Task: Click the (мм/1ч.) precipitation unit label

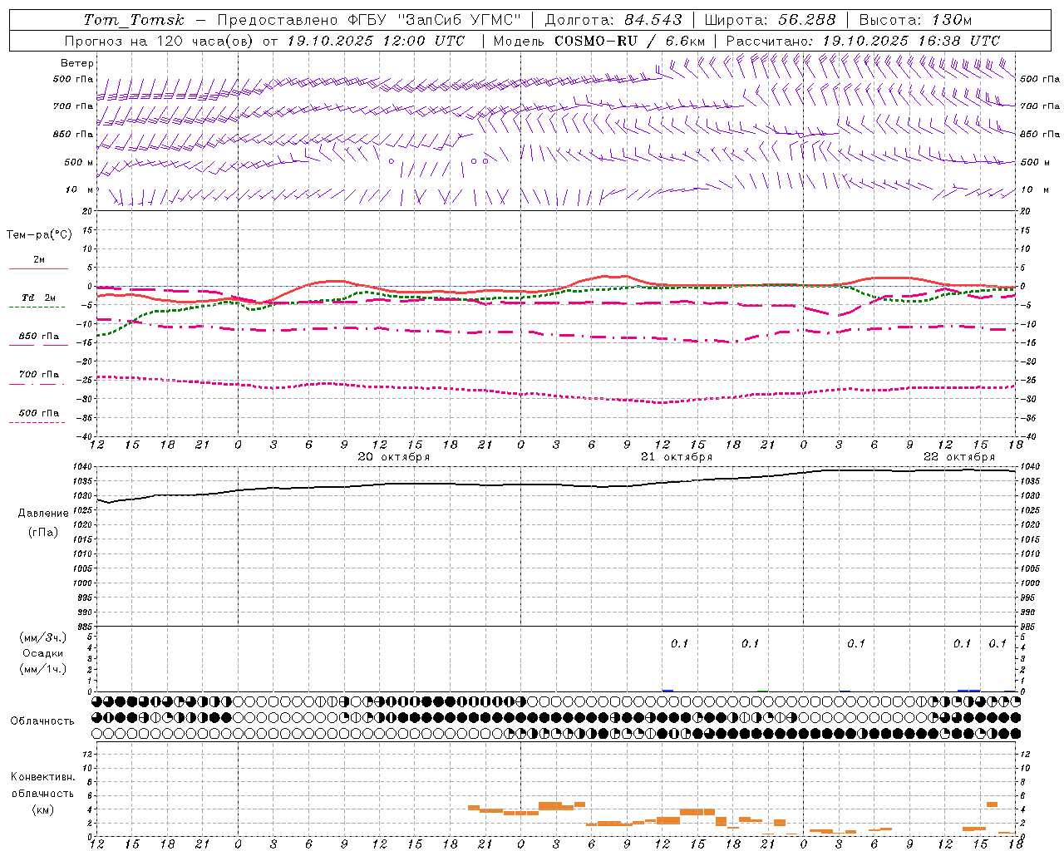Action: (43, 669)
